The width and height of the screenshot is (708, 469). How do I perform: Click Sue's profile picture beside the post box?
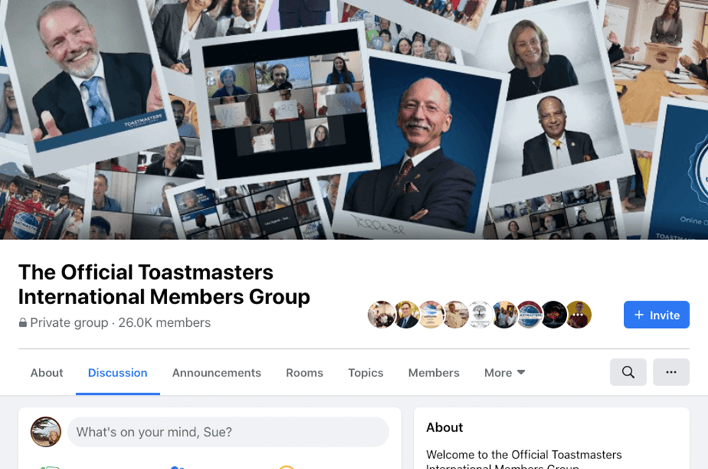(45, 432)
